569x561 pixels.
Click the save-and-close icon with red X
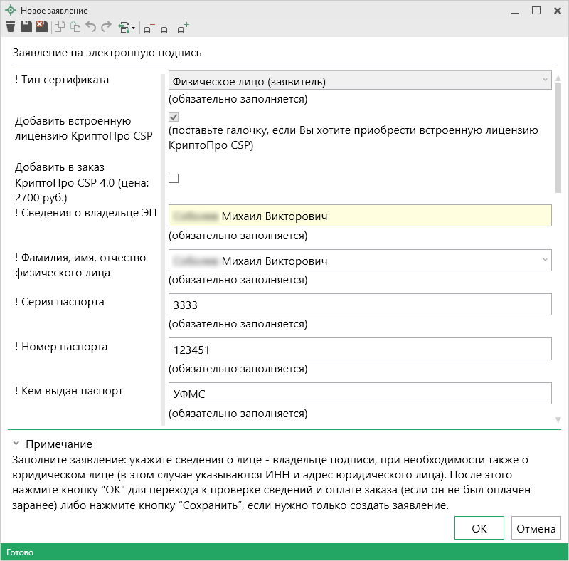coord(41,28)
